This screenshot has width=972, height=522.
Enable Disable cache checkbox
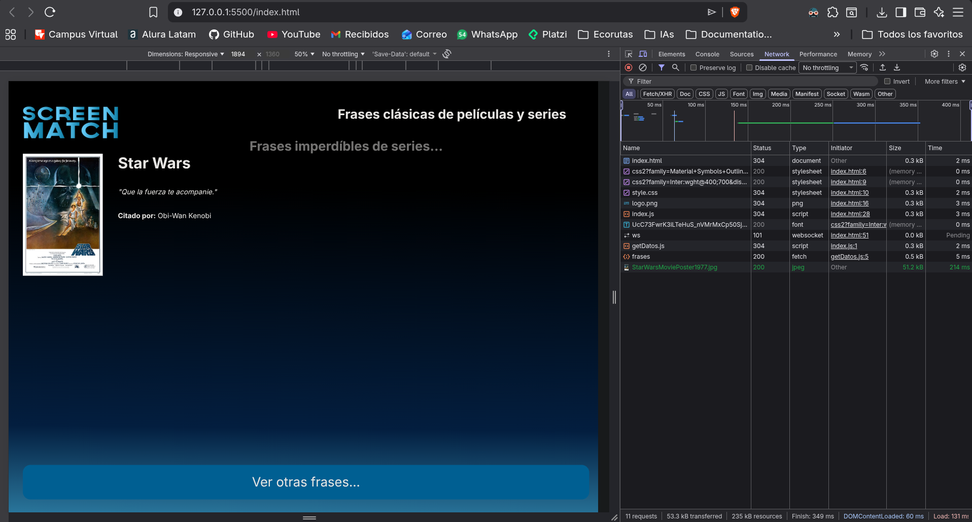pos(749,67)
